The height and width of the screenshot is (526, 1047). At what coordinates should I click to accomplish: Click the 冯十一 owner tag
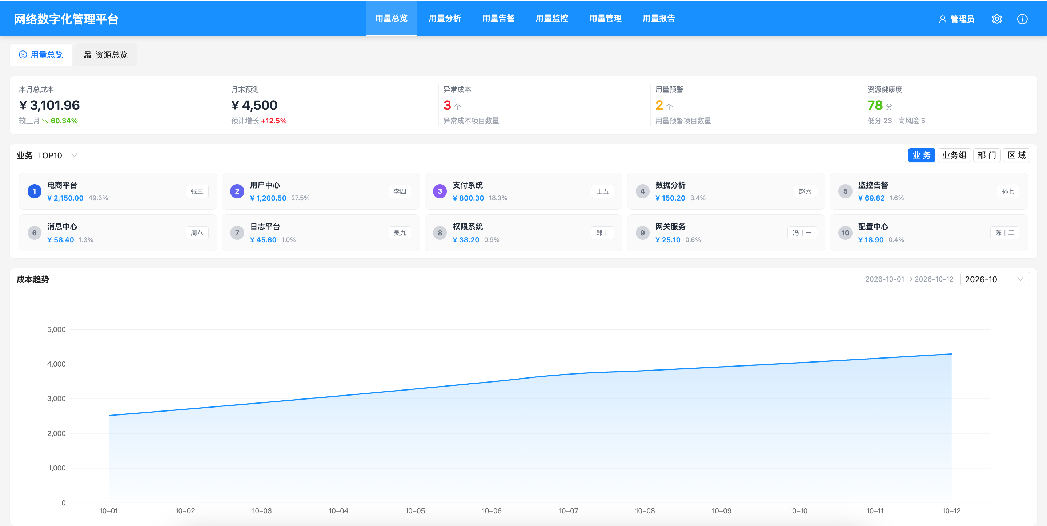coord(802,233)
